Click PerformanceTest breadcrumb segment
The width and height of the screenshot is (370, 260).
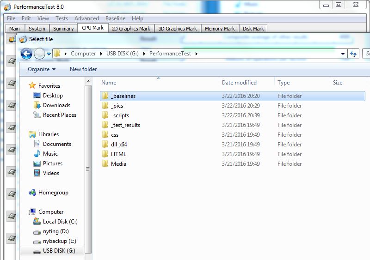(x=170, y=54)
